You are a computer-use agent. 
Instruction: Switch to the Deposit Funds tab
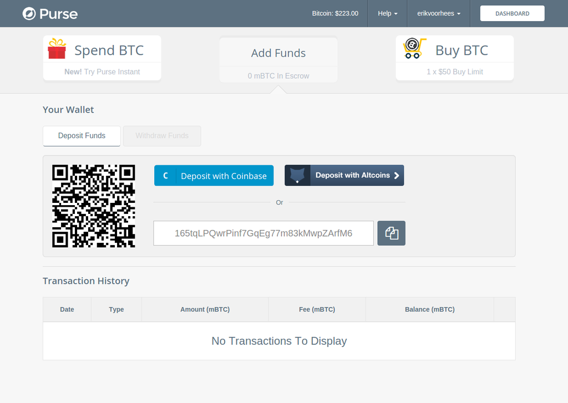pyautogui.click(x=82, y=136)
